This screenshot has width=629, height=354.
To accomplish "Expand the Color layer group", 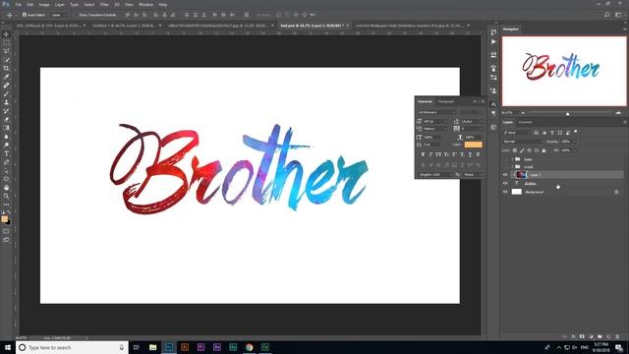I will tap(512, 159).
